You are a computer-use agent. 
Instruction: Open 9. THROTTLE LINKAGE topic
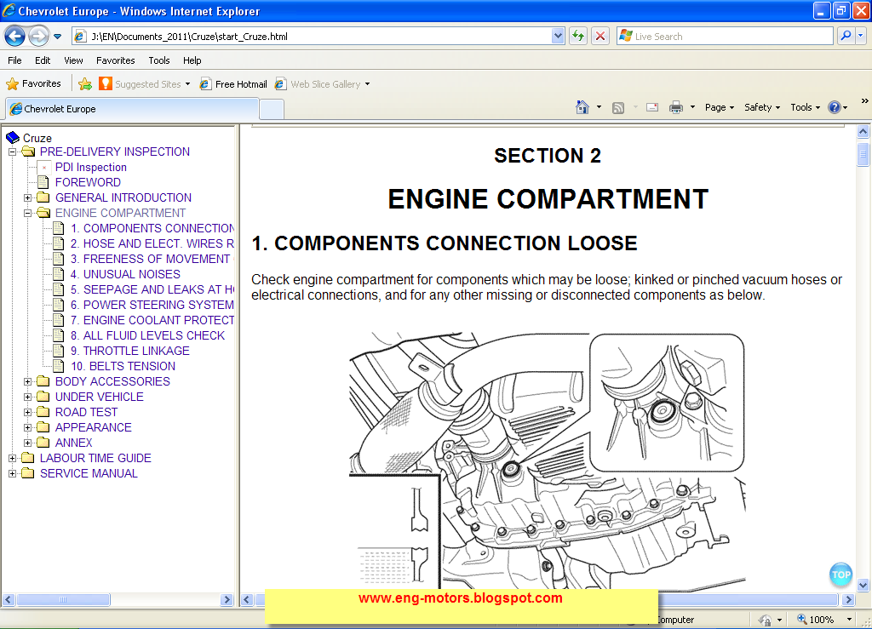[130, 351]
